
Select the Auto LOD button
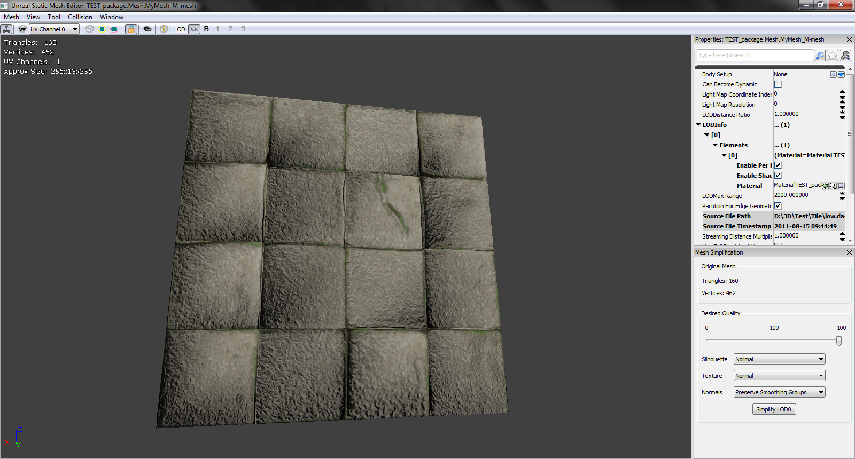click(x=194, y=29)
